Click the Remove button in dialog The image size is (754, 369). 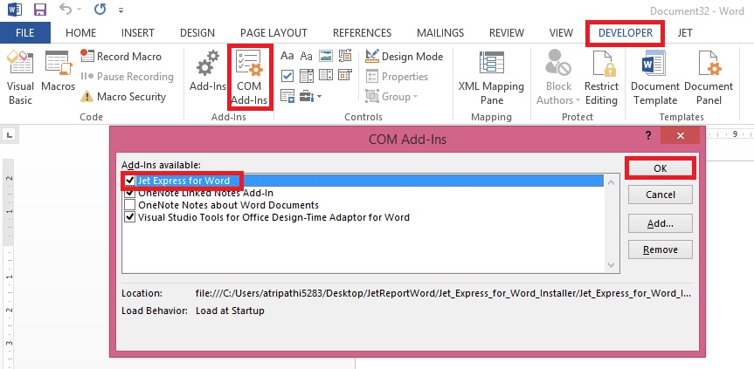coord(661,249)
